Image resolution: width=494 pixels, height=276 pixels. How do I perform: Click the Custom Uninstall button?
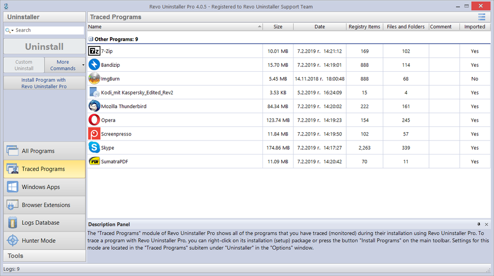tap(24, 65)
